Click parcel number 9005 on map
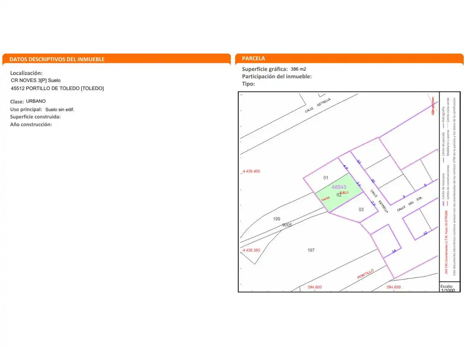Viewport: 464px width, 348px height. click(287, 225)
